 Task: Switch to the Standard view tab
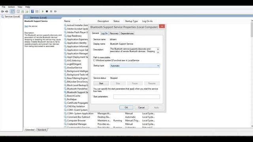[x=42, y=130]
